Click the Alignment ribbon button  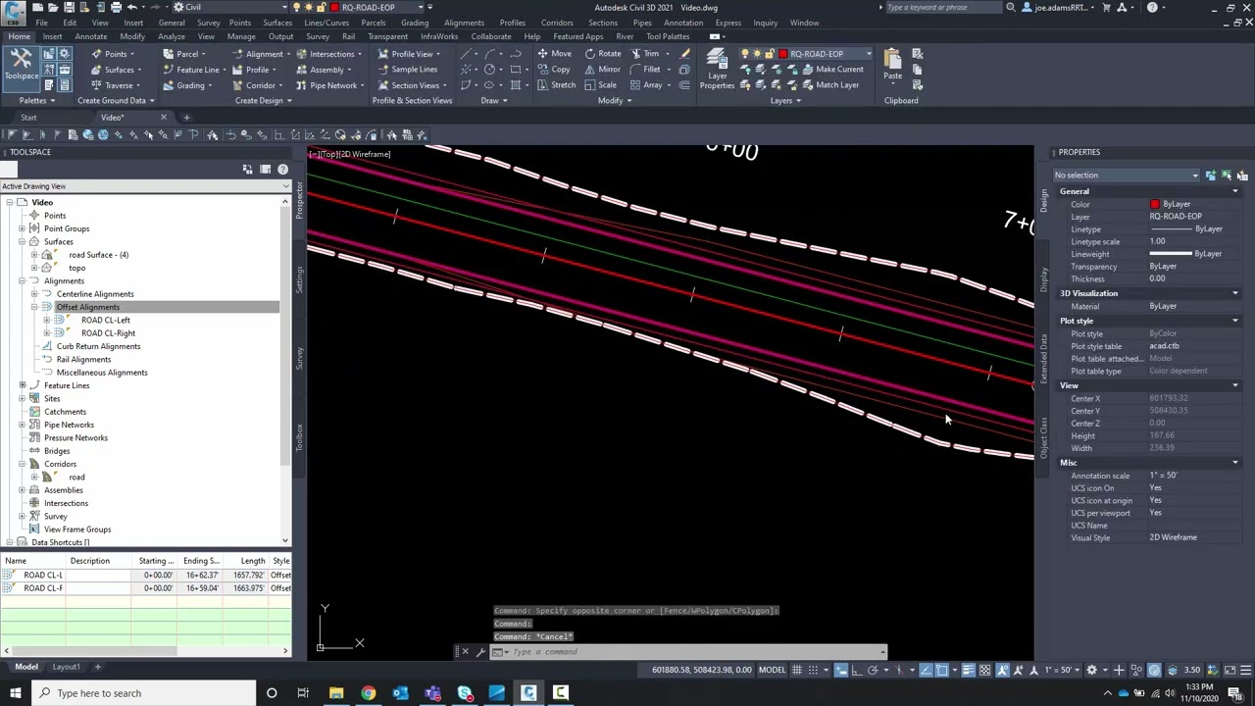point(259,54)
